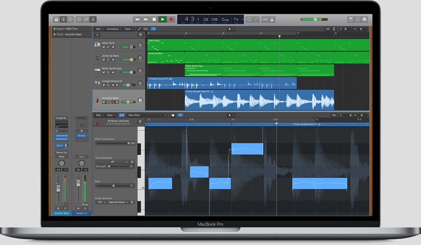Screen dimensions: 421x245
Task: Open the Loop Browser icon
Action: [358, 19]
